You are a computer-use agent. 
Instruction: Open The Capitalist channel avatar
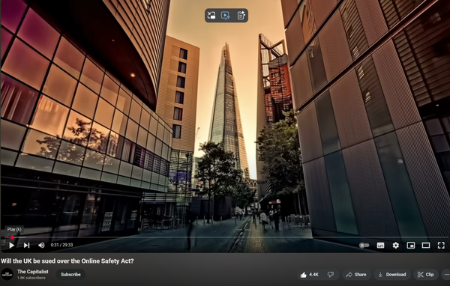click(7, 274)
